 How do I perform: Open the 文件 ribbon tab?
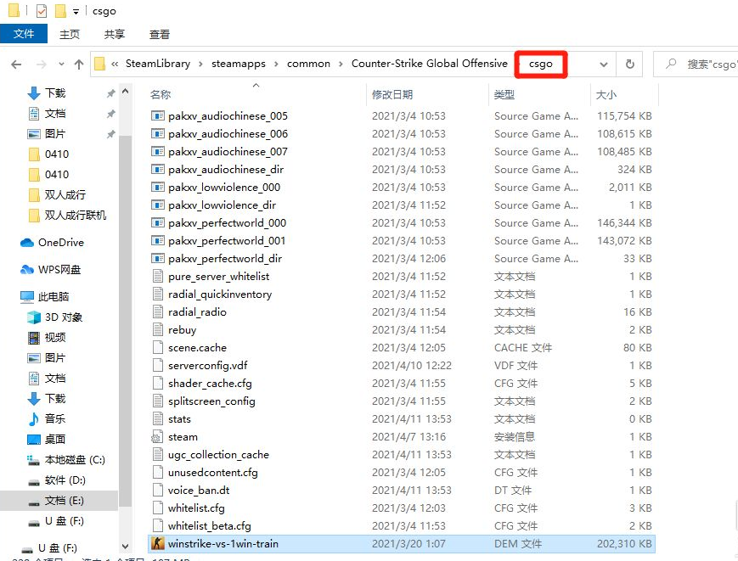click(24, 34)
